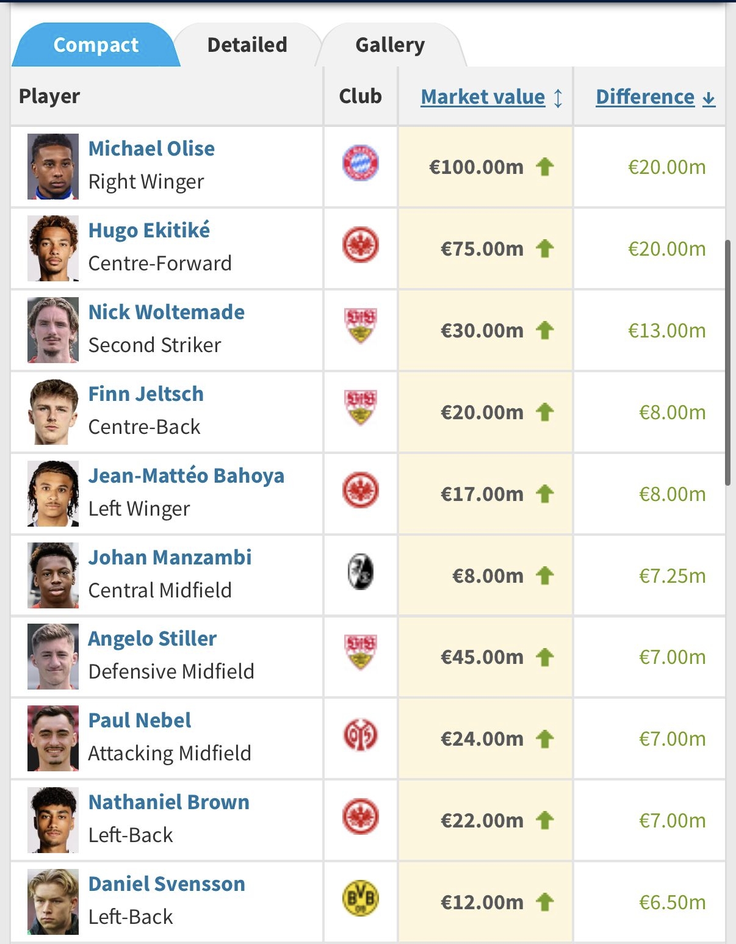
Task: Click the vertical scrollbar on the right
Action: 727,363
